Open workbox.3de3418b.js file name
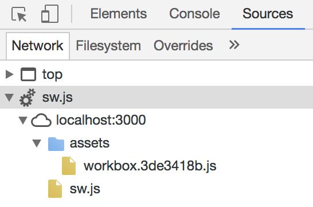Screen dimensions: 313x207 coord(150,166)
